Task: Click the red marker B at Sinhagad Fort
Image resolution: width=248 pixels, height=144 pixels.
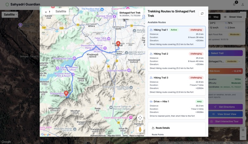Action: point(66,94)
